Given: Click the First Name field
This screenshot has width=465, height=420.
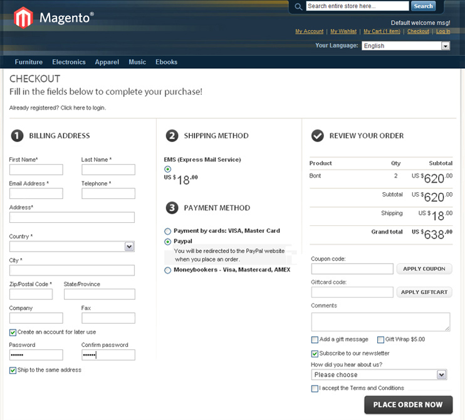Looking at the screenshot, I should [x=36, y=170].
